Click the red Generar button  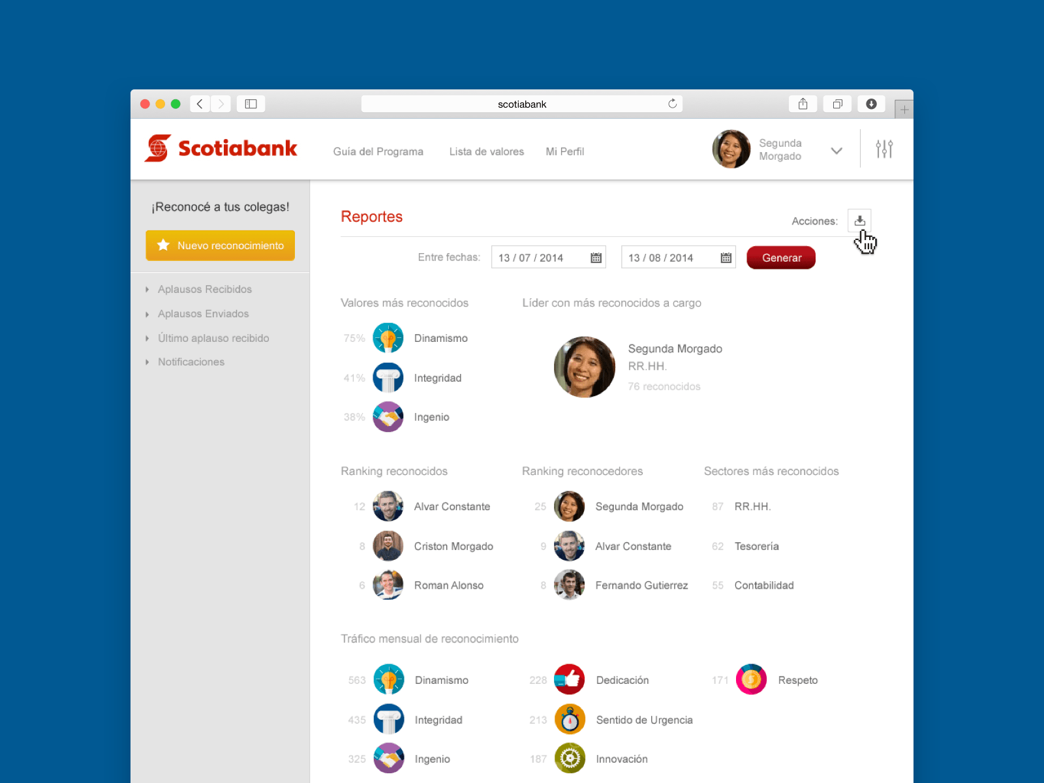click(x=781, y=258)
